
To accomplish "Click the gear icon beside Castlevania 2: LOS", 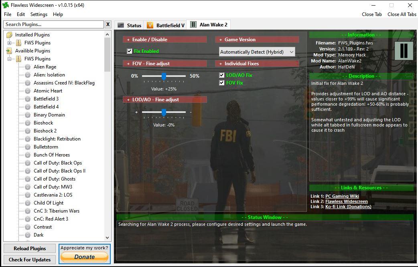I will pos(28,195).
